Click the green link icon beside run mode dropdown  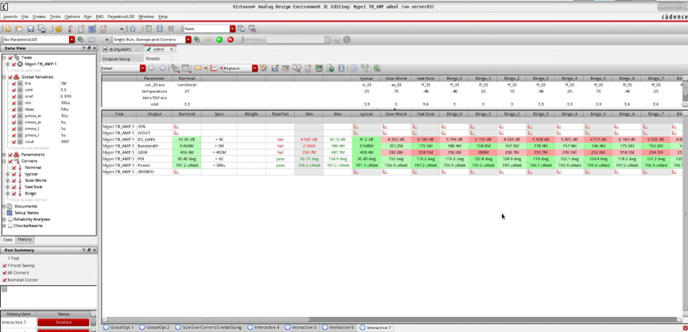197,40
